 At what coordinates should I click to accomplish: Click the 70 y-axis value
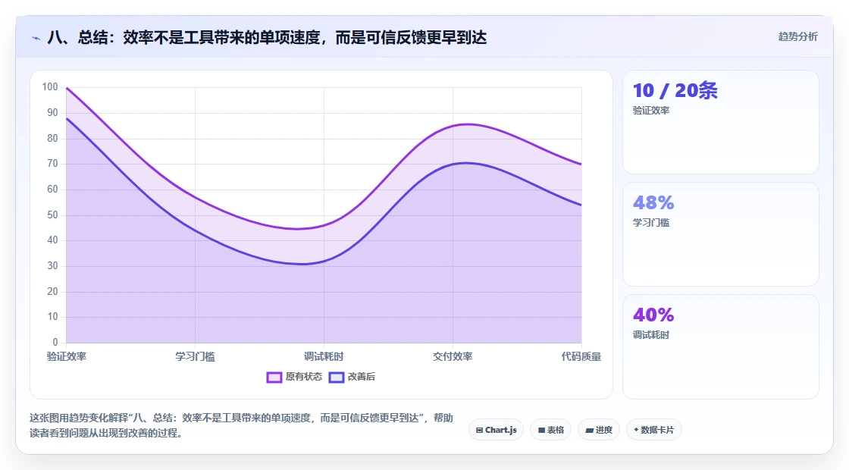(x=52, y=164)
